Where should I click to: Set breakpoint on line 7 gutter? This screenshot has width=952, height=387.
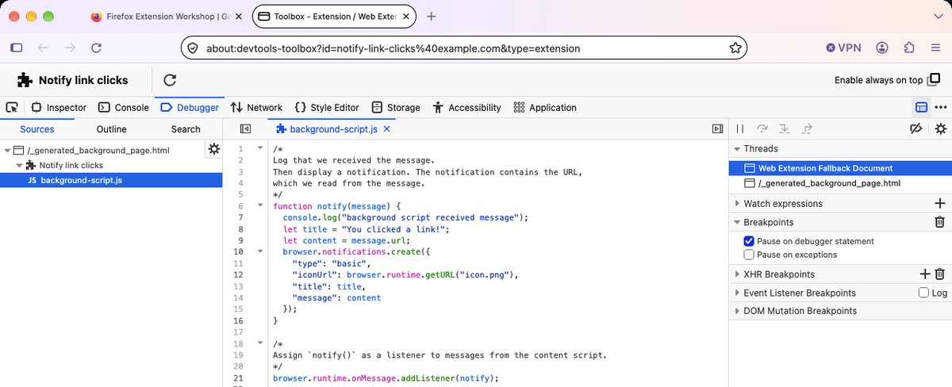239,217
